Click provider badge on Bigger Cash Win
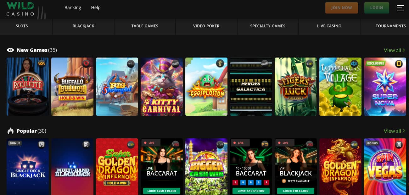 220,144
